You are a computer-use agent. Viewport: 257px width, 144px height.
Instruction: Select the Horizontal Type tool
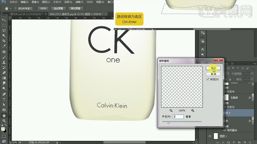4,99
